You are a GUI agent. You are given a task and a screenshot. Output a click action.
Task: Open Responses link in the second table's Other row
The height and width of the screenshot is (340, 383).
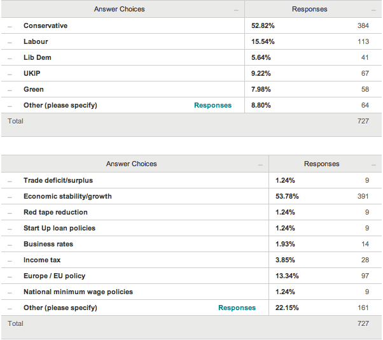coord(237,308)
